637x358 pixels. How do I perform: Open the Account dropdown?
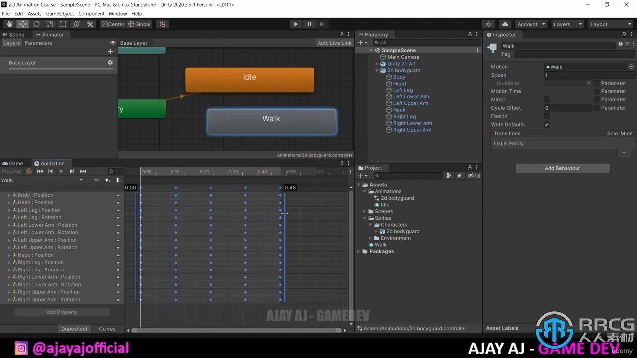point(531,24)
